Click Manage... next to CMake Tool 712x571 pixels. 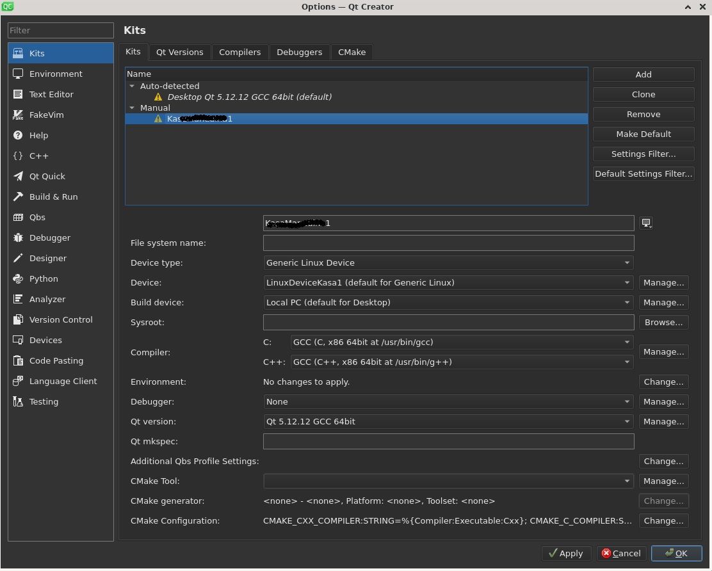pos(664,481)
